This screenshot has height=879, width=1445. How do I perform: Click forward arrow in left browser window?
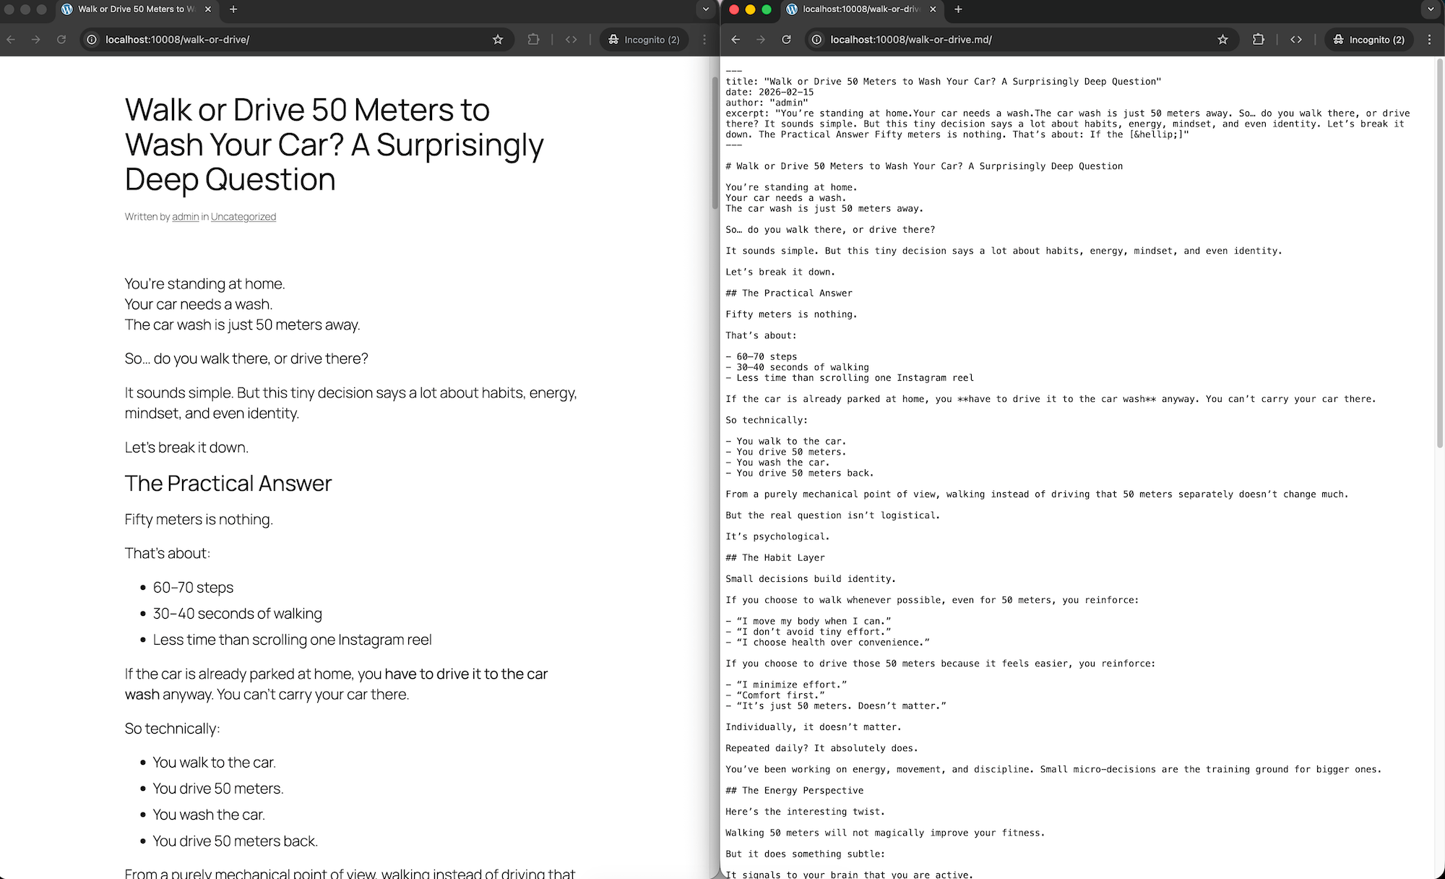click(x=35, y=40)
